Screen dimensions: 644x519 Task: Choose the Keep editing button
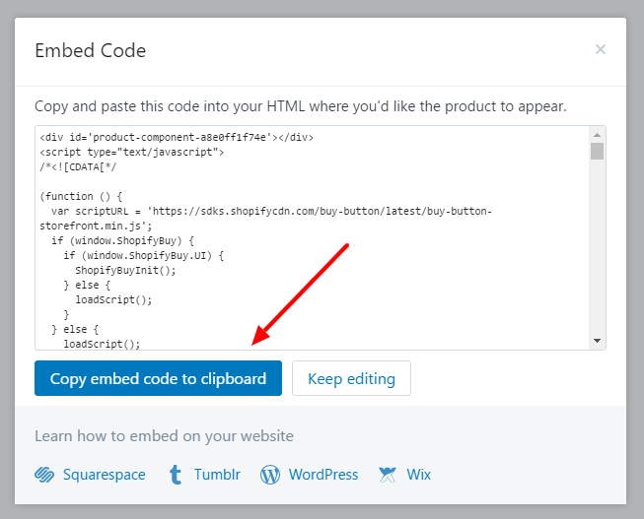tap(351, 378)
